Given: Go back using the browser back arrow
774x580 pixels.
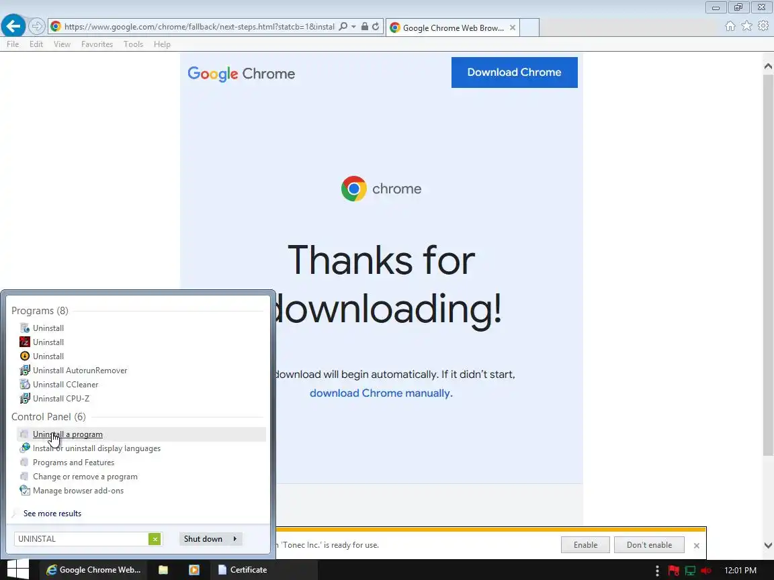Looking at the screenshot, I should [x=13, y=26].
